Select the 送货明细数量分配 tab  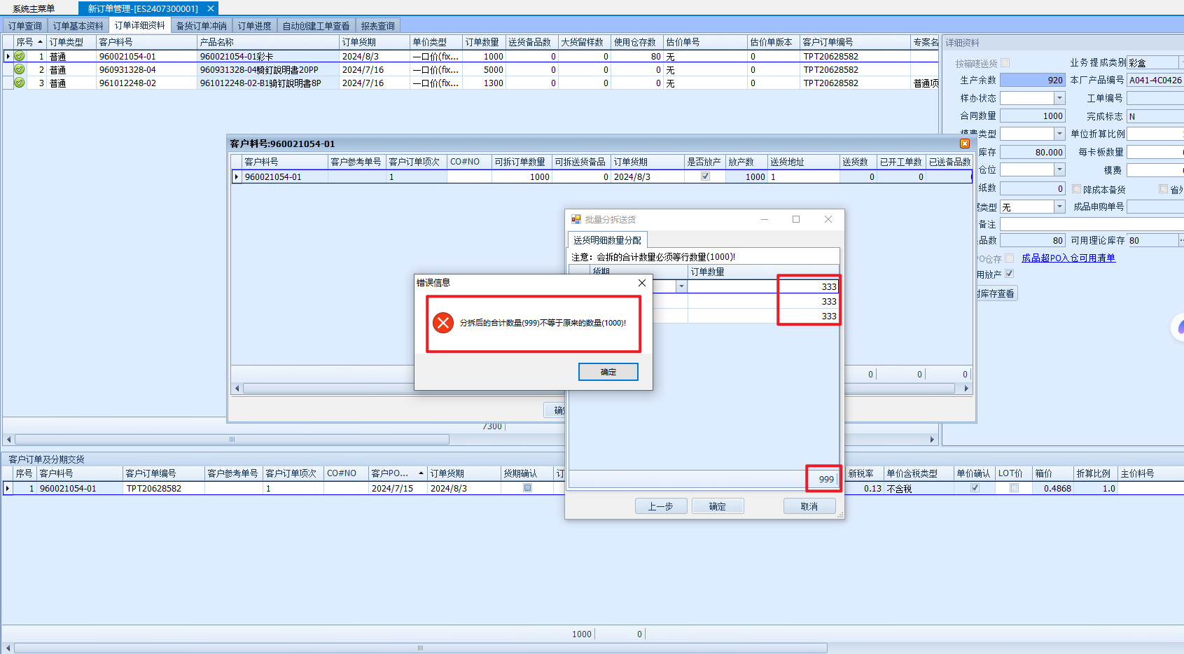[607, 240]
